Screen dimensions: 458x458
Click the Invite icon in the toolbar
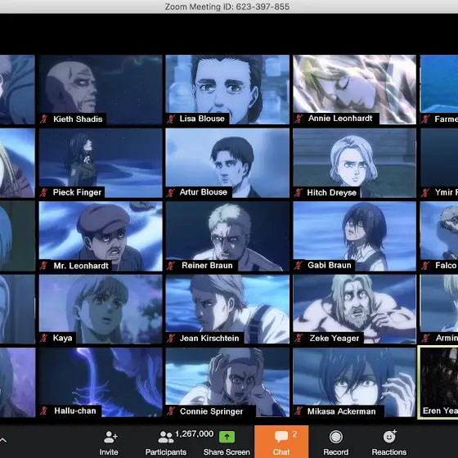[x=110, y=437]
